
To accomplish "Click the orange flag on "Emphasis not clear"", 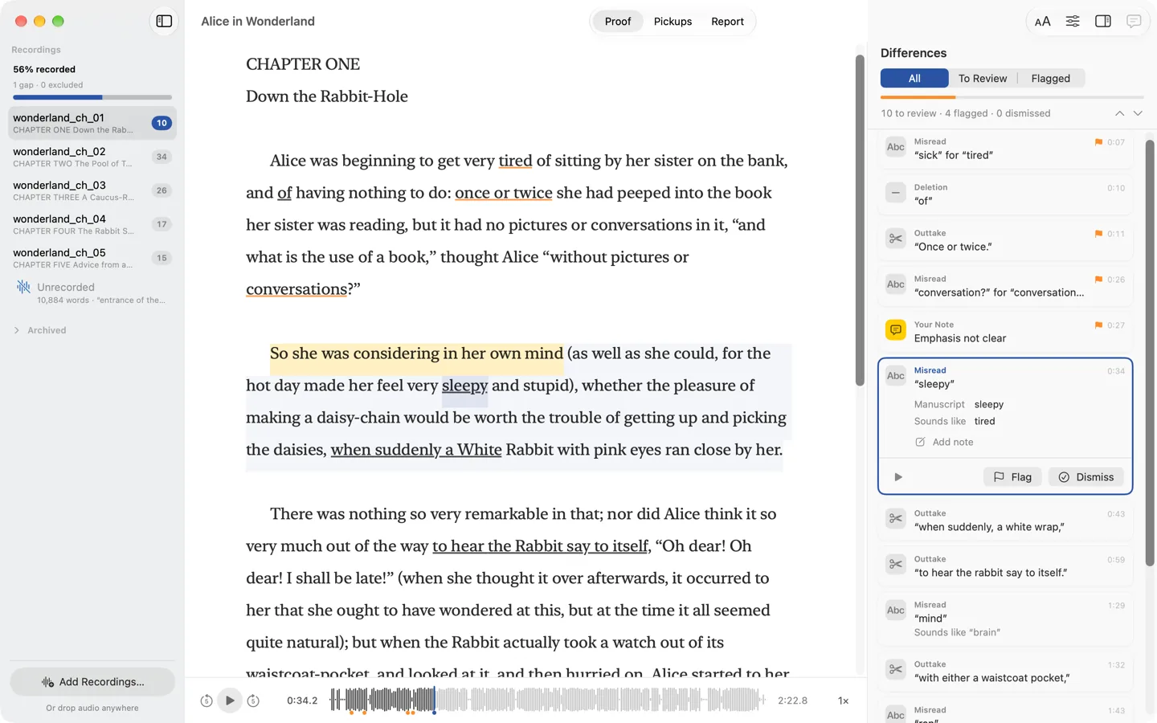I will pos(1098,325).
